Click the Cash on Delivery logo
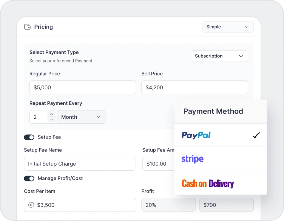Image resolution: width=284 pixels, height=221 pixels. point(208,184)
